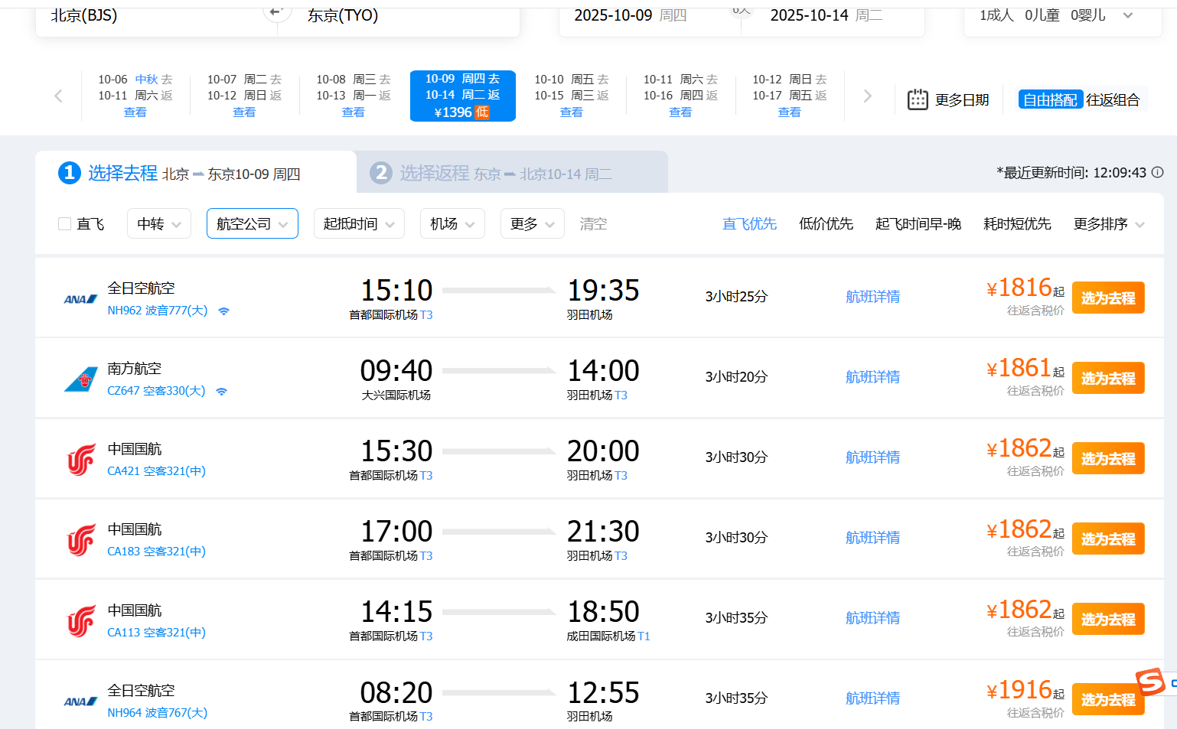The image size is (1177, 729).
Task: Expand the 起抵时间 time filter dropdown
Action: tap(358, 223)
